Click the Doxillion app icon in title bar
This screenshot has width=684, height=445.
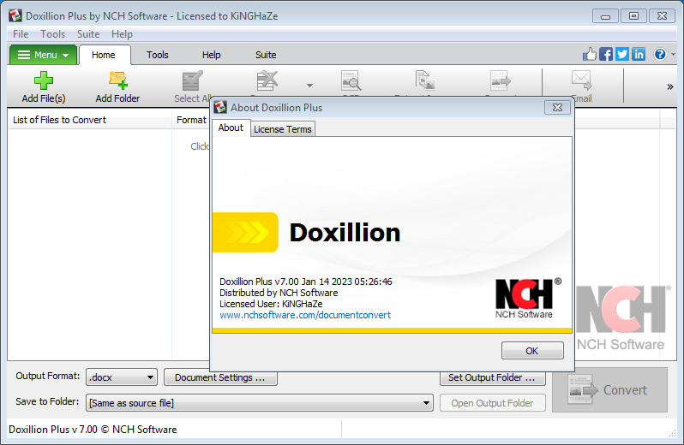15,15
